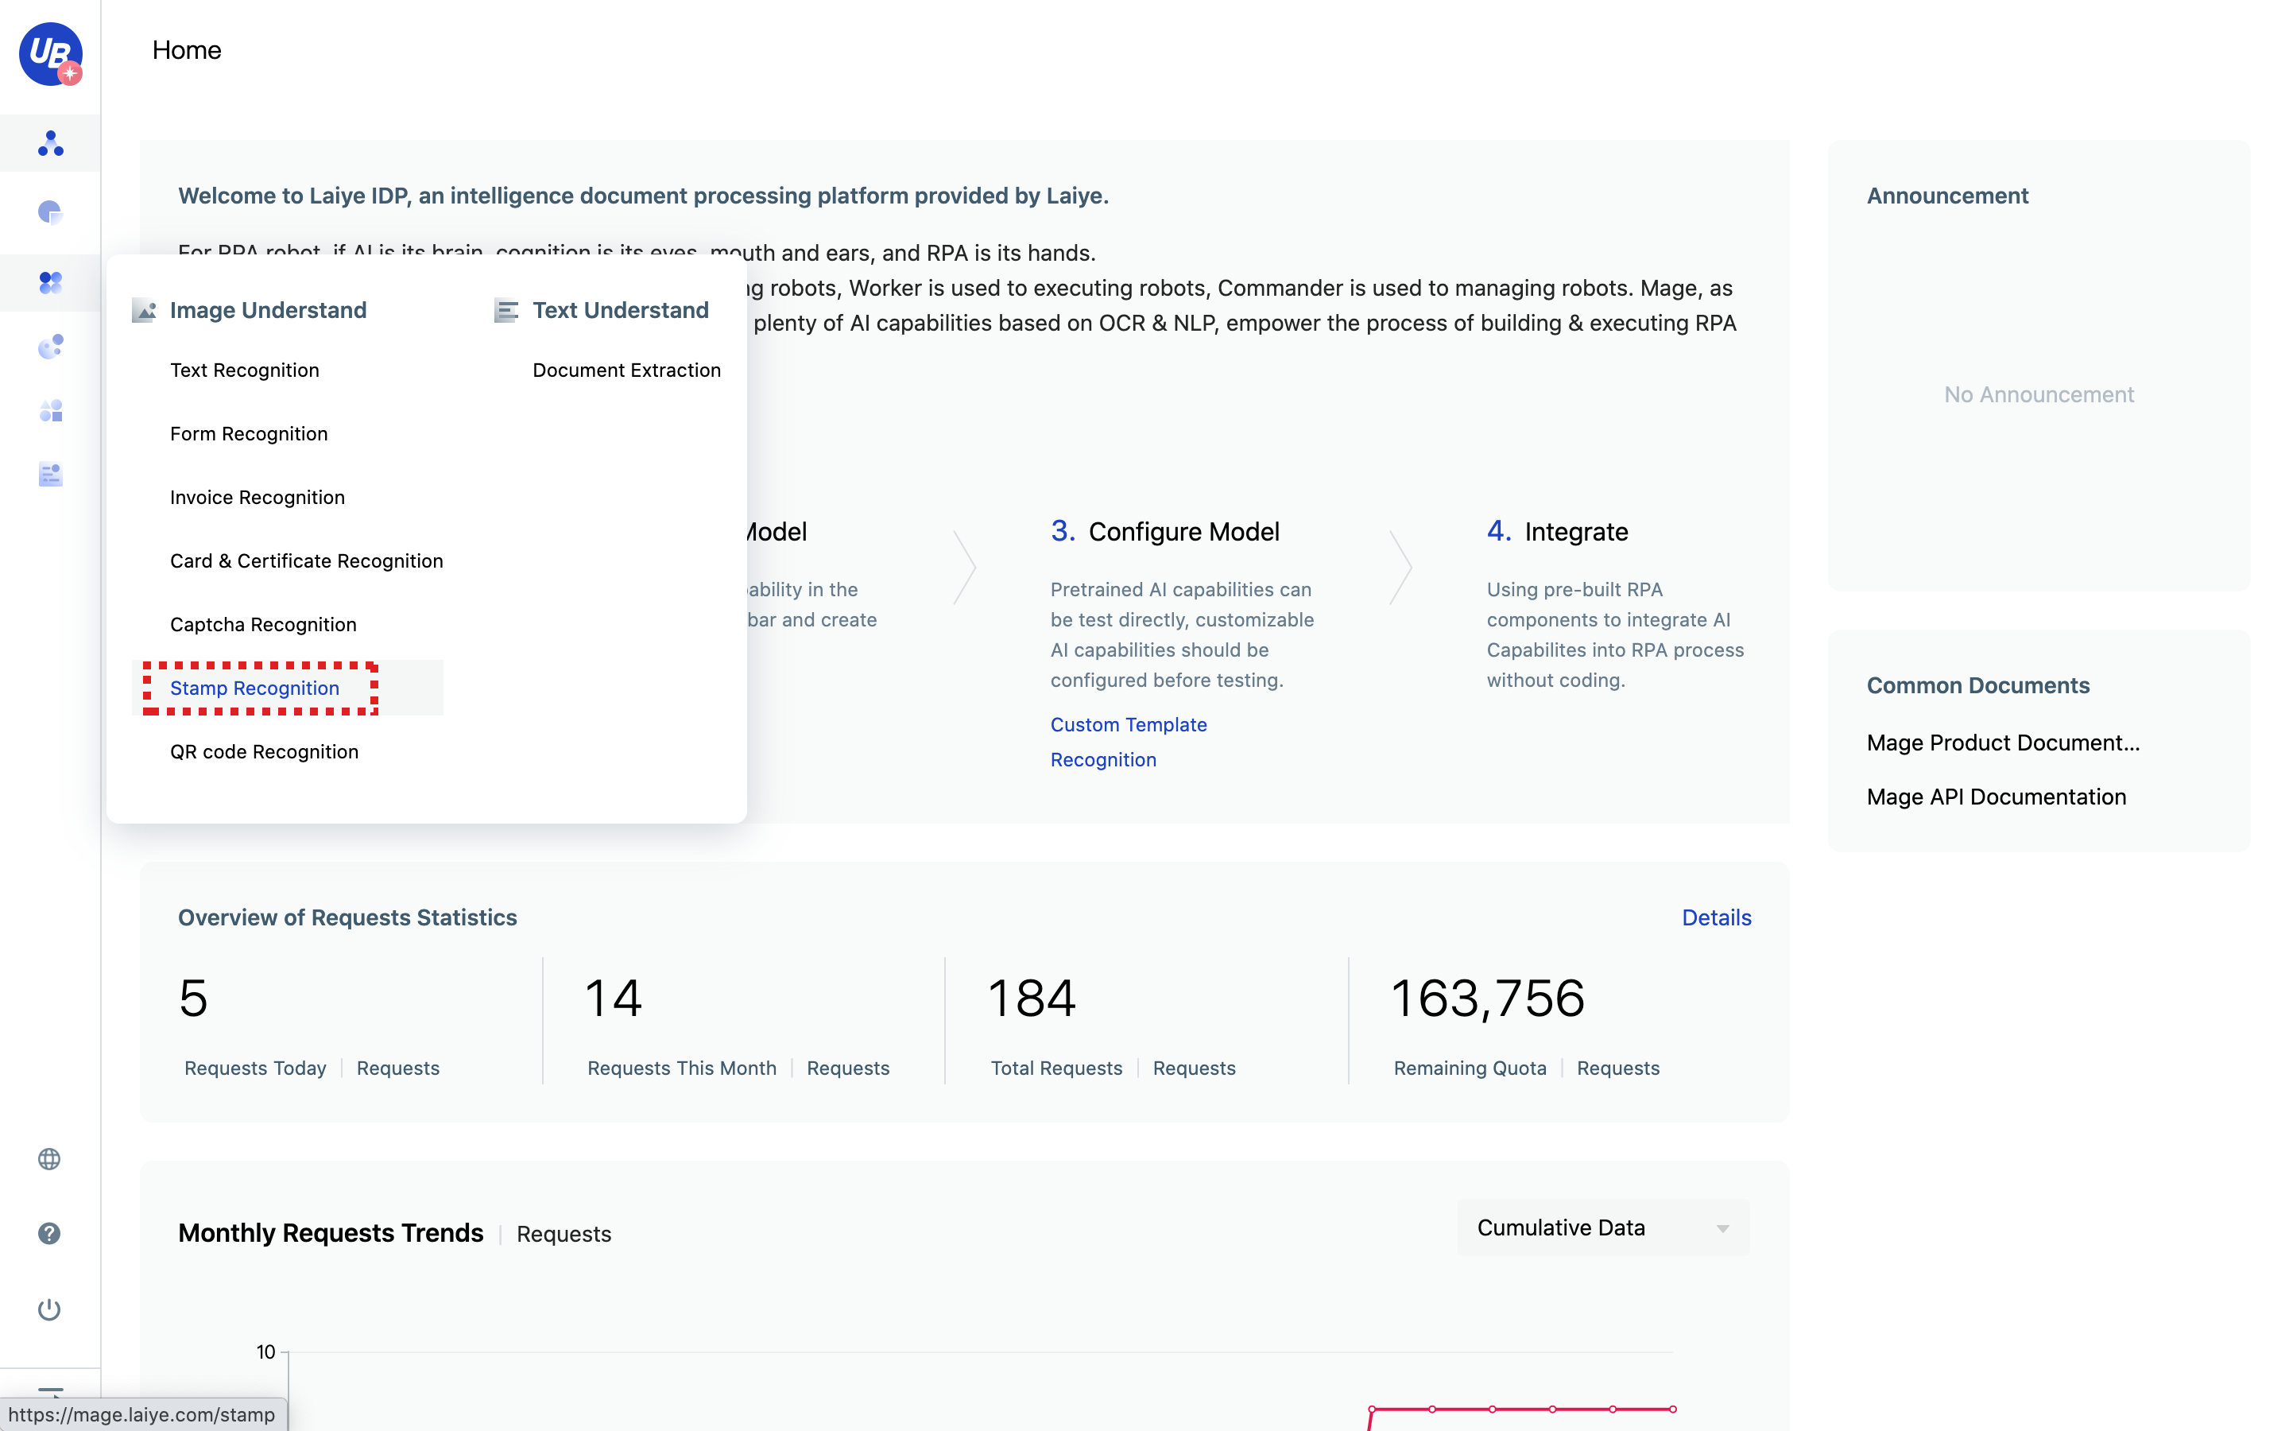Open the question mark help icon
This screenshot has width=2289, height=1431.
pyautogui.click(x=49, y=1233)
